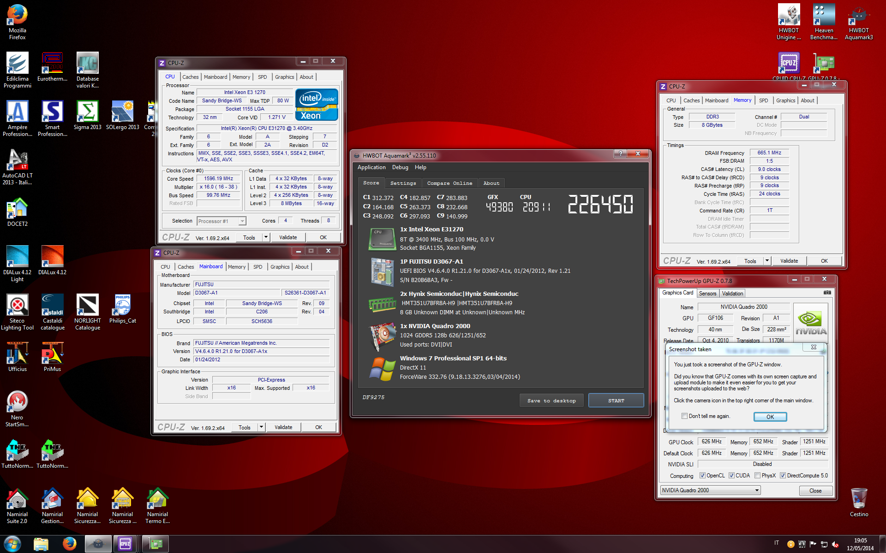Open About tab in Aquamark
Screen dimensions: 886x553
[x=491, y=183]
